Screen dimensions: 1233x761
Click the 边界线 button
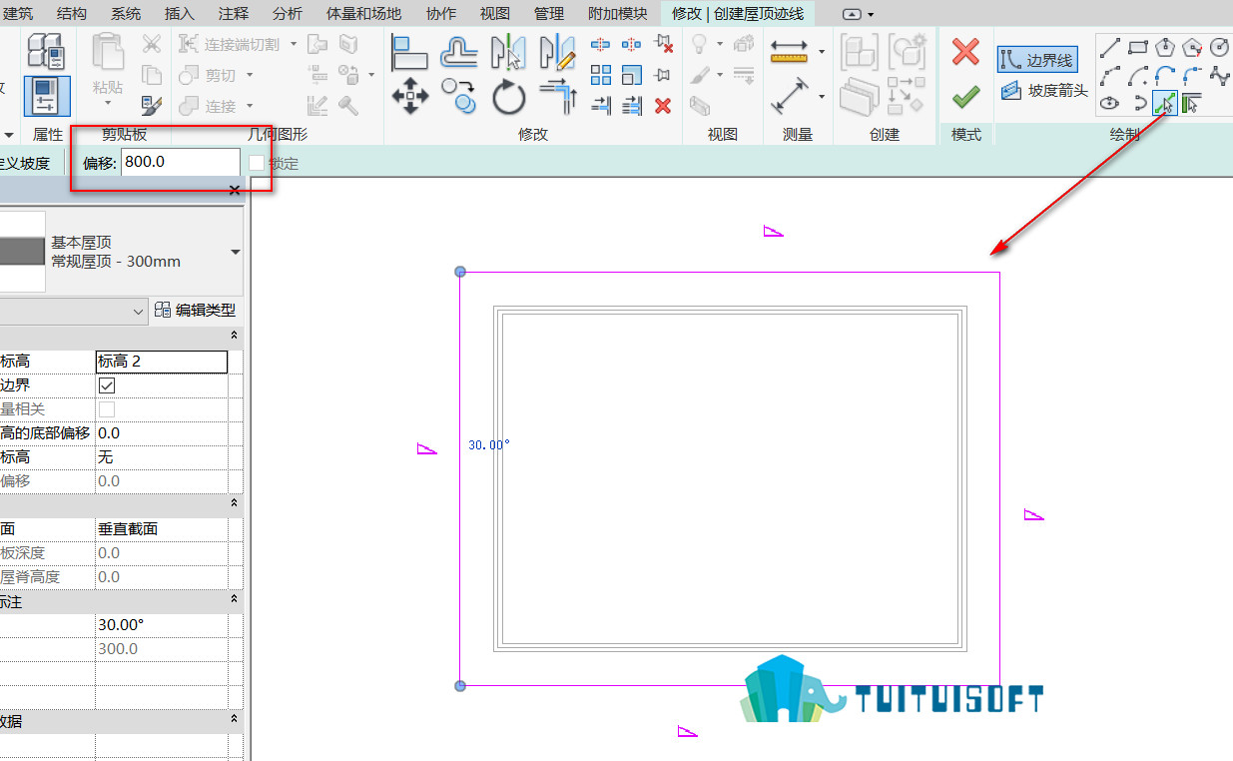[x=1037, y=60]
